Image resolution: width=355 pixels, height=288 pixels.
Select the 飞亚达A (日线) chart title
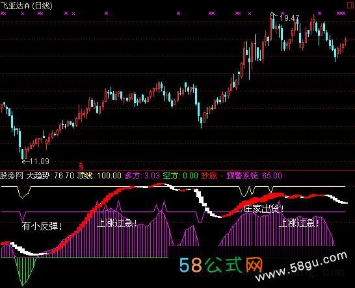(x=26, y=5)
